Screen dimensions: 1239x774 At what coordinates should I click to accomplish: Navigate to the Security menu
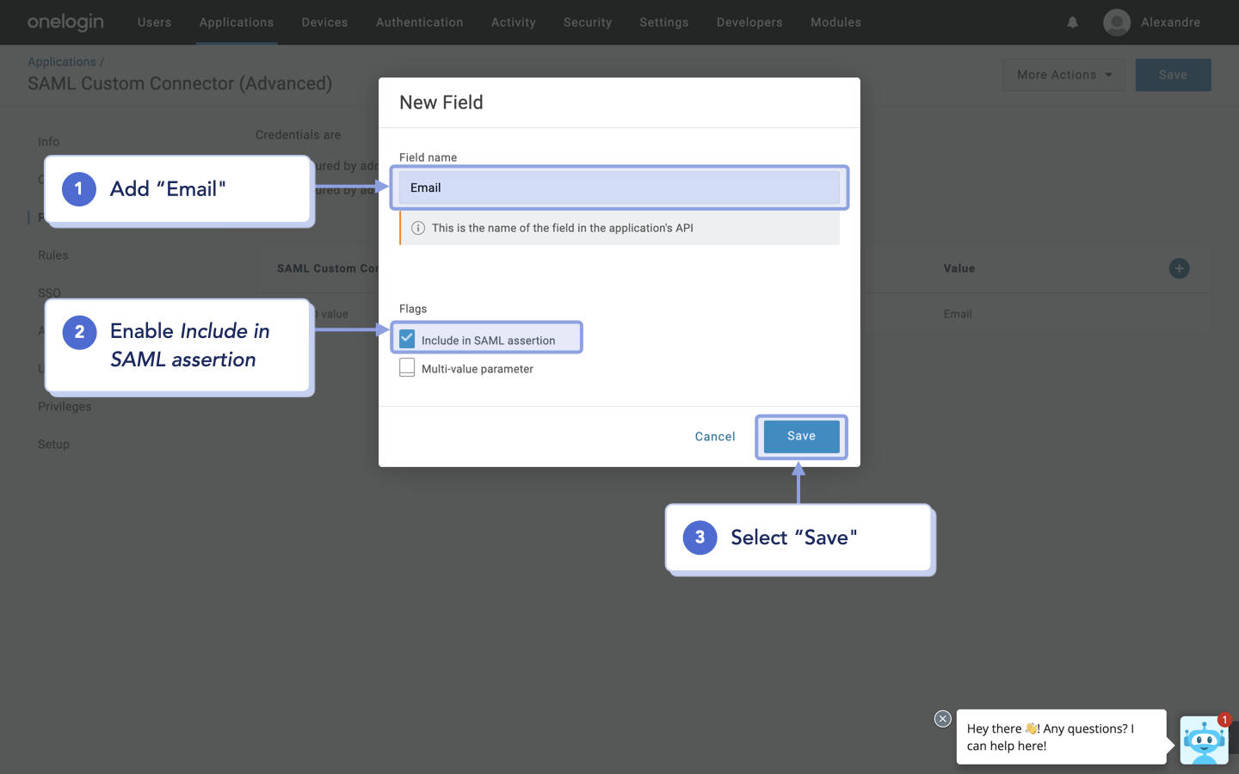click(588, 22)
